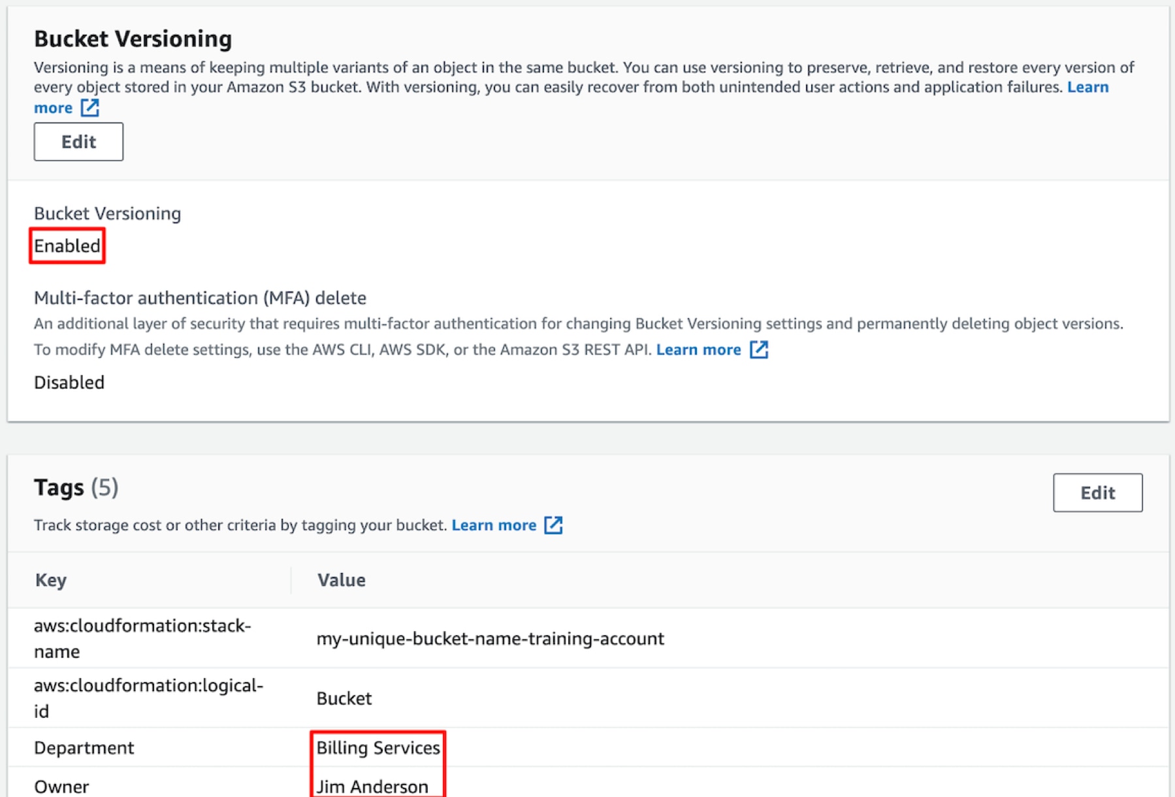
Task: Click external link icon beside versioning Learn more
Action: click(89, 108)
